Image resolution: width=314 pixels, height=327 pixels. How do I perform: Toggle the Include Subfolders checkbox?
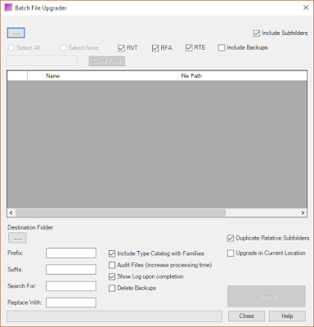257,34
